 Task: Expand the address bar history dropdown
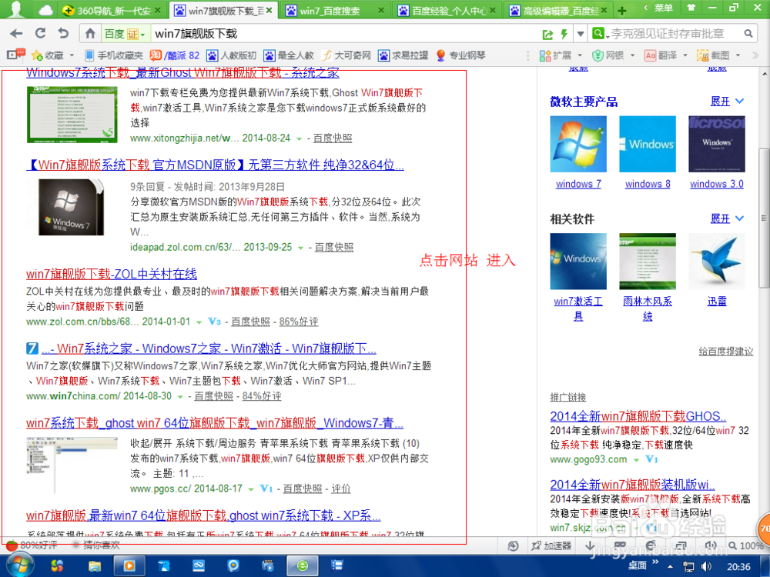[581, 34]
